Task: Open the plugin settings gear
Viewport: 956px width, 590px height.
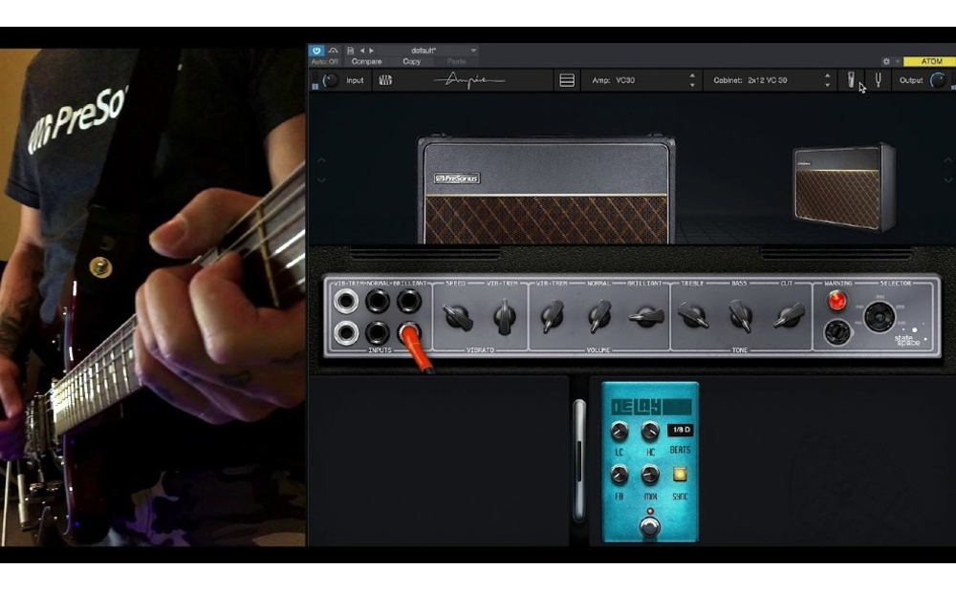Action: [886, 61]
